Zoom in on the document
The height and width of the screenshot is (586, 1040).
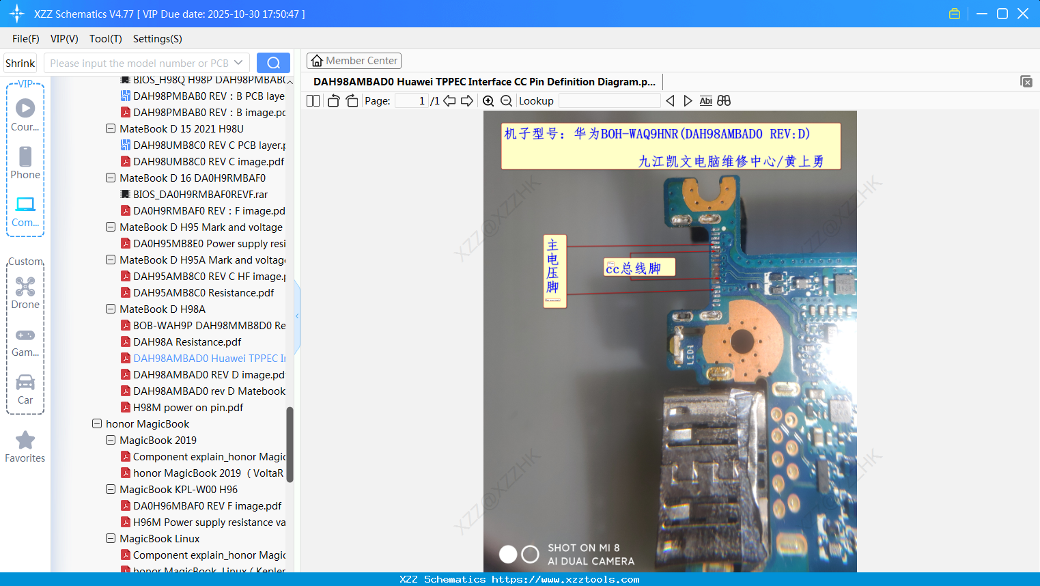click(x=488, y=101)
